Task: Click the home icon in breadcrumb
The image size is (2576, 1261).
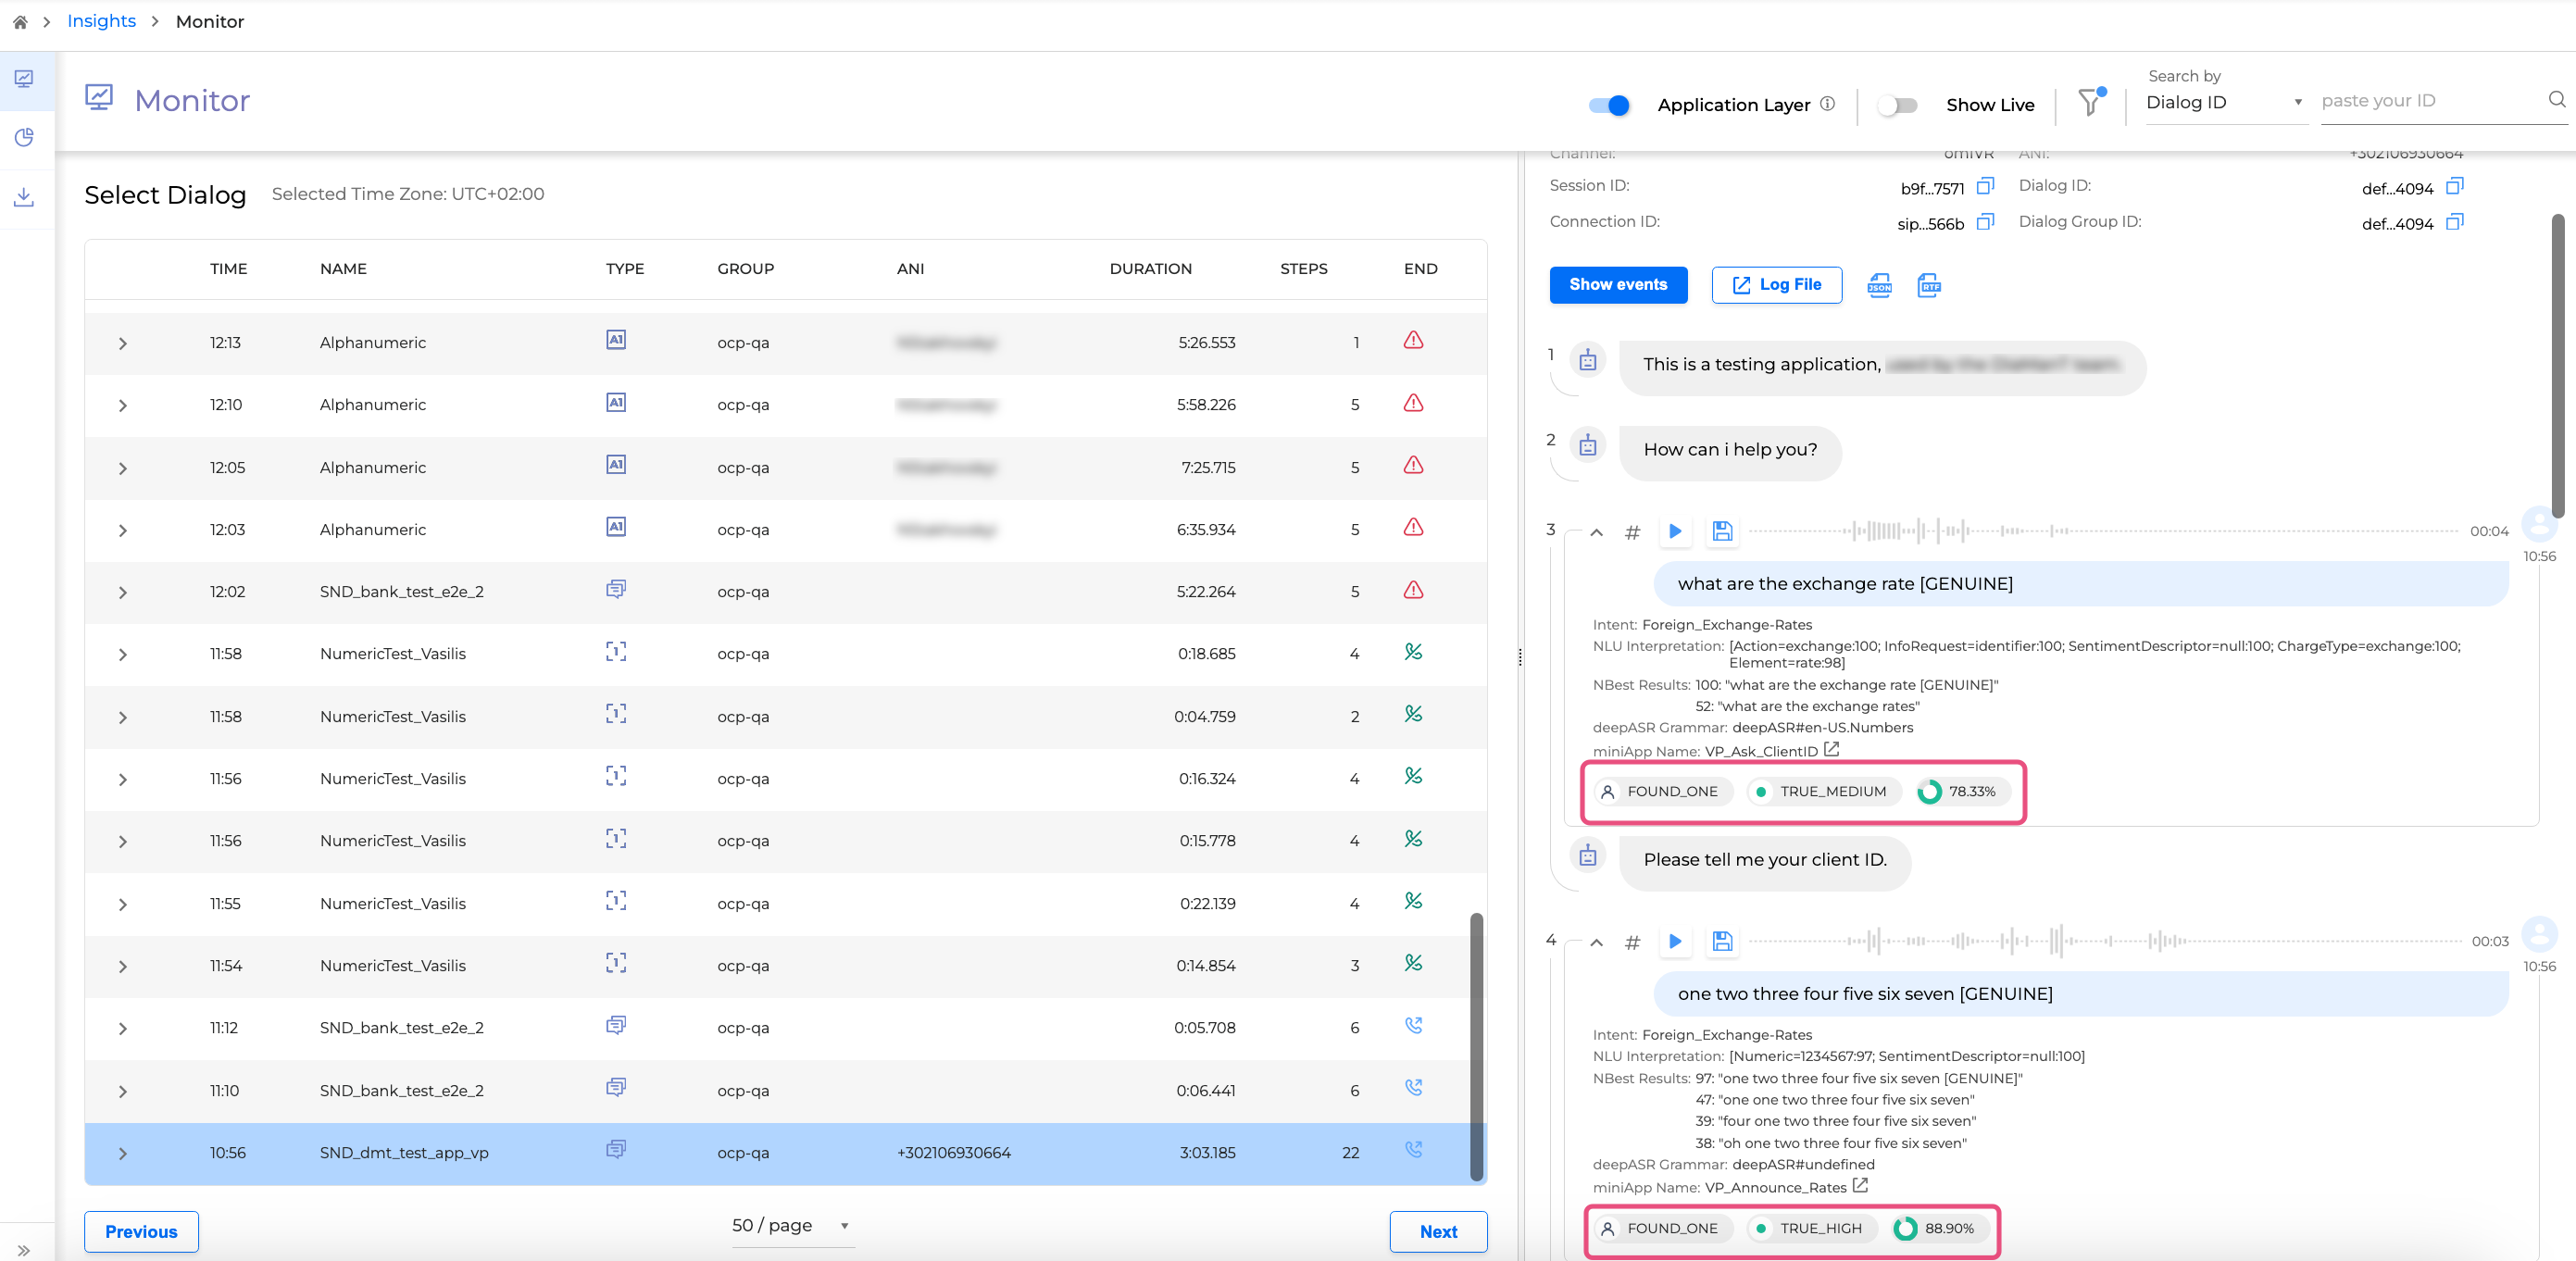Action: point(20,21)
